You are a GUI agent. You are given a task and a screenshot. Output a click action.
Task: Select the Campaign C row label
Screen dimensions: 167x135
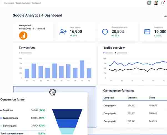pos(110,121)
